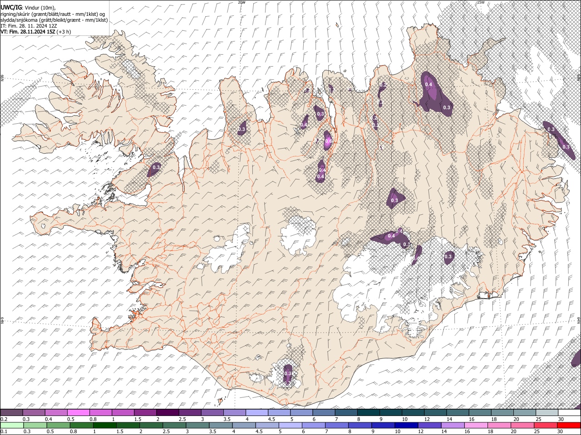Click the bright magenta-pink swatch in the upper scale
Viewport: 581px width, 435px height.
(x=79, y=412)
